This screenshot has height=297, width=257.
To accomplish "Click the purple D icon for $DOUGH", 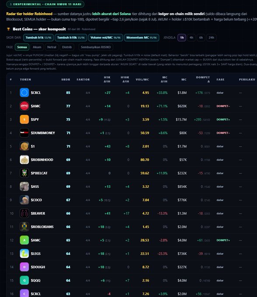I will point(24,267).
